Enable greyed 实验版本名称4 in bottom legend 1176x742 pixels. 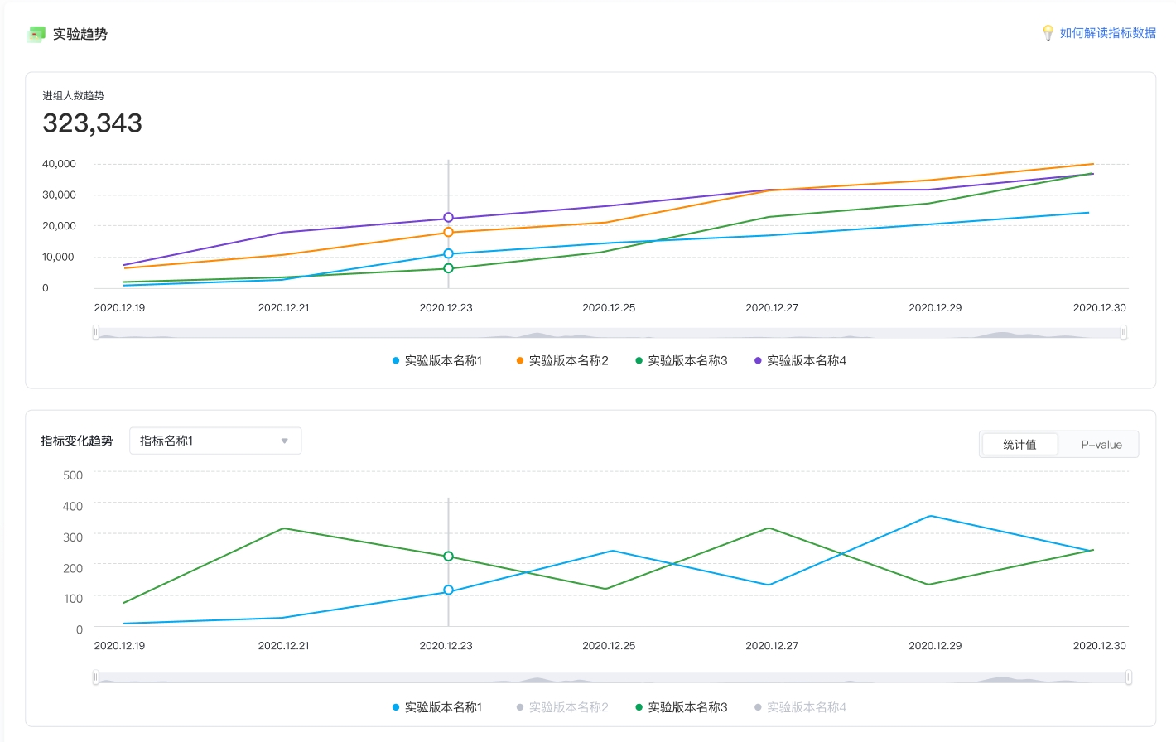click(800, 707)
